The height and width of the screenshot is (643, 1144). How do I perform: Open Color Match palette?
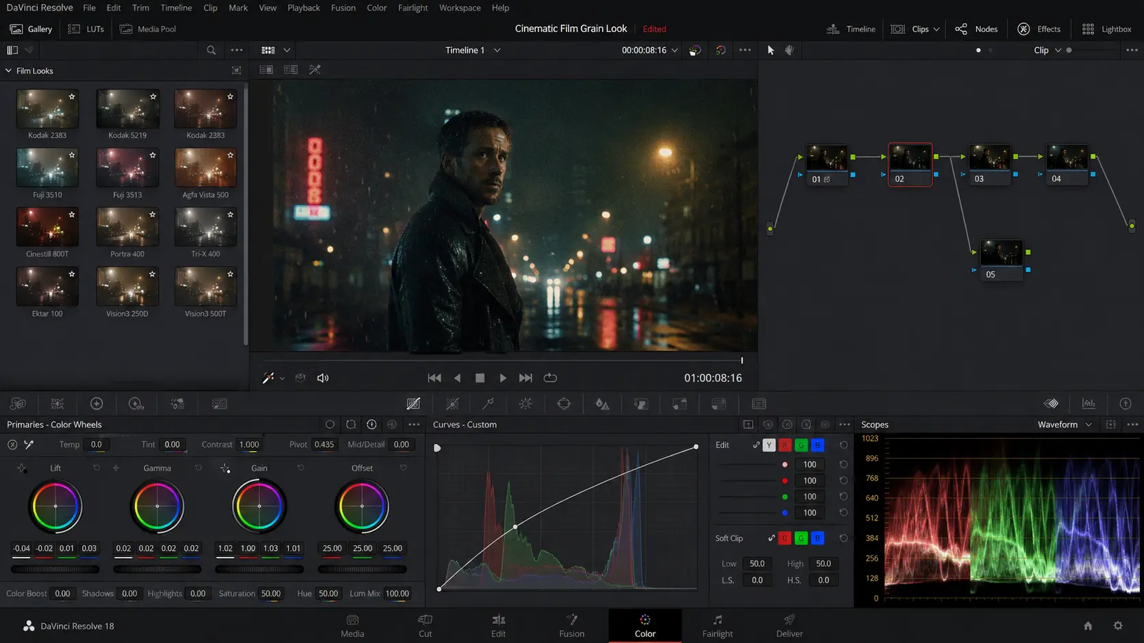57,404
